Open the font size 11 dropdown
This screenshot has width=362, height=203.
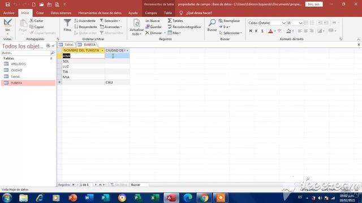pos(300,23)
